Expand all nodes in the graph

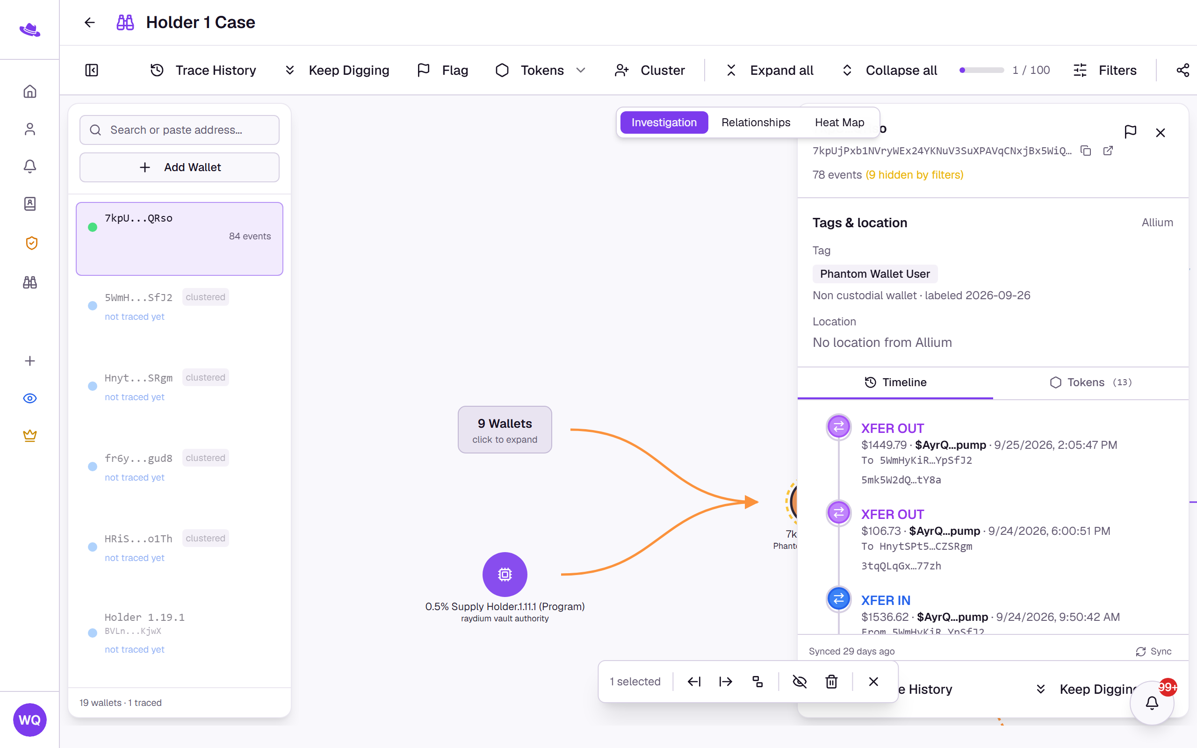click(x=770, y=70)
